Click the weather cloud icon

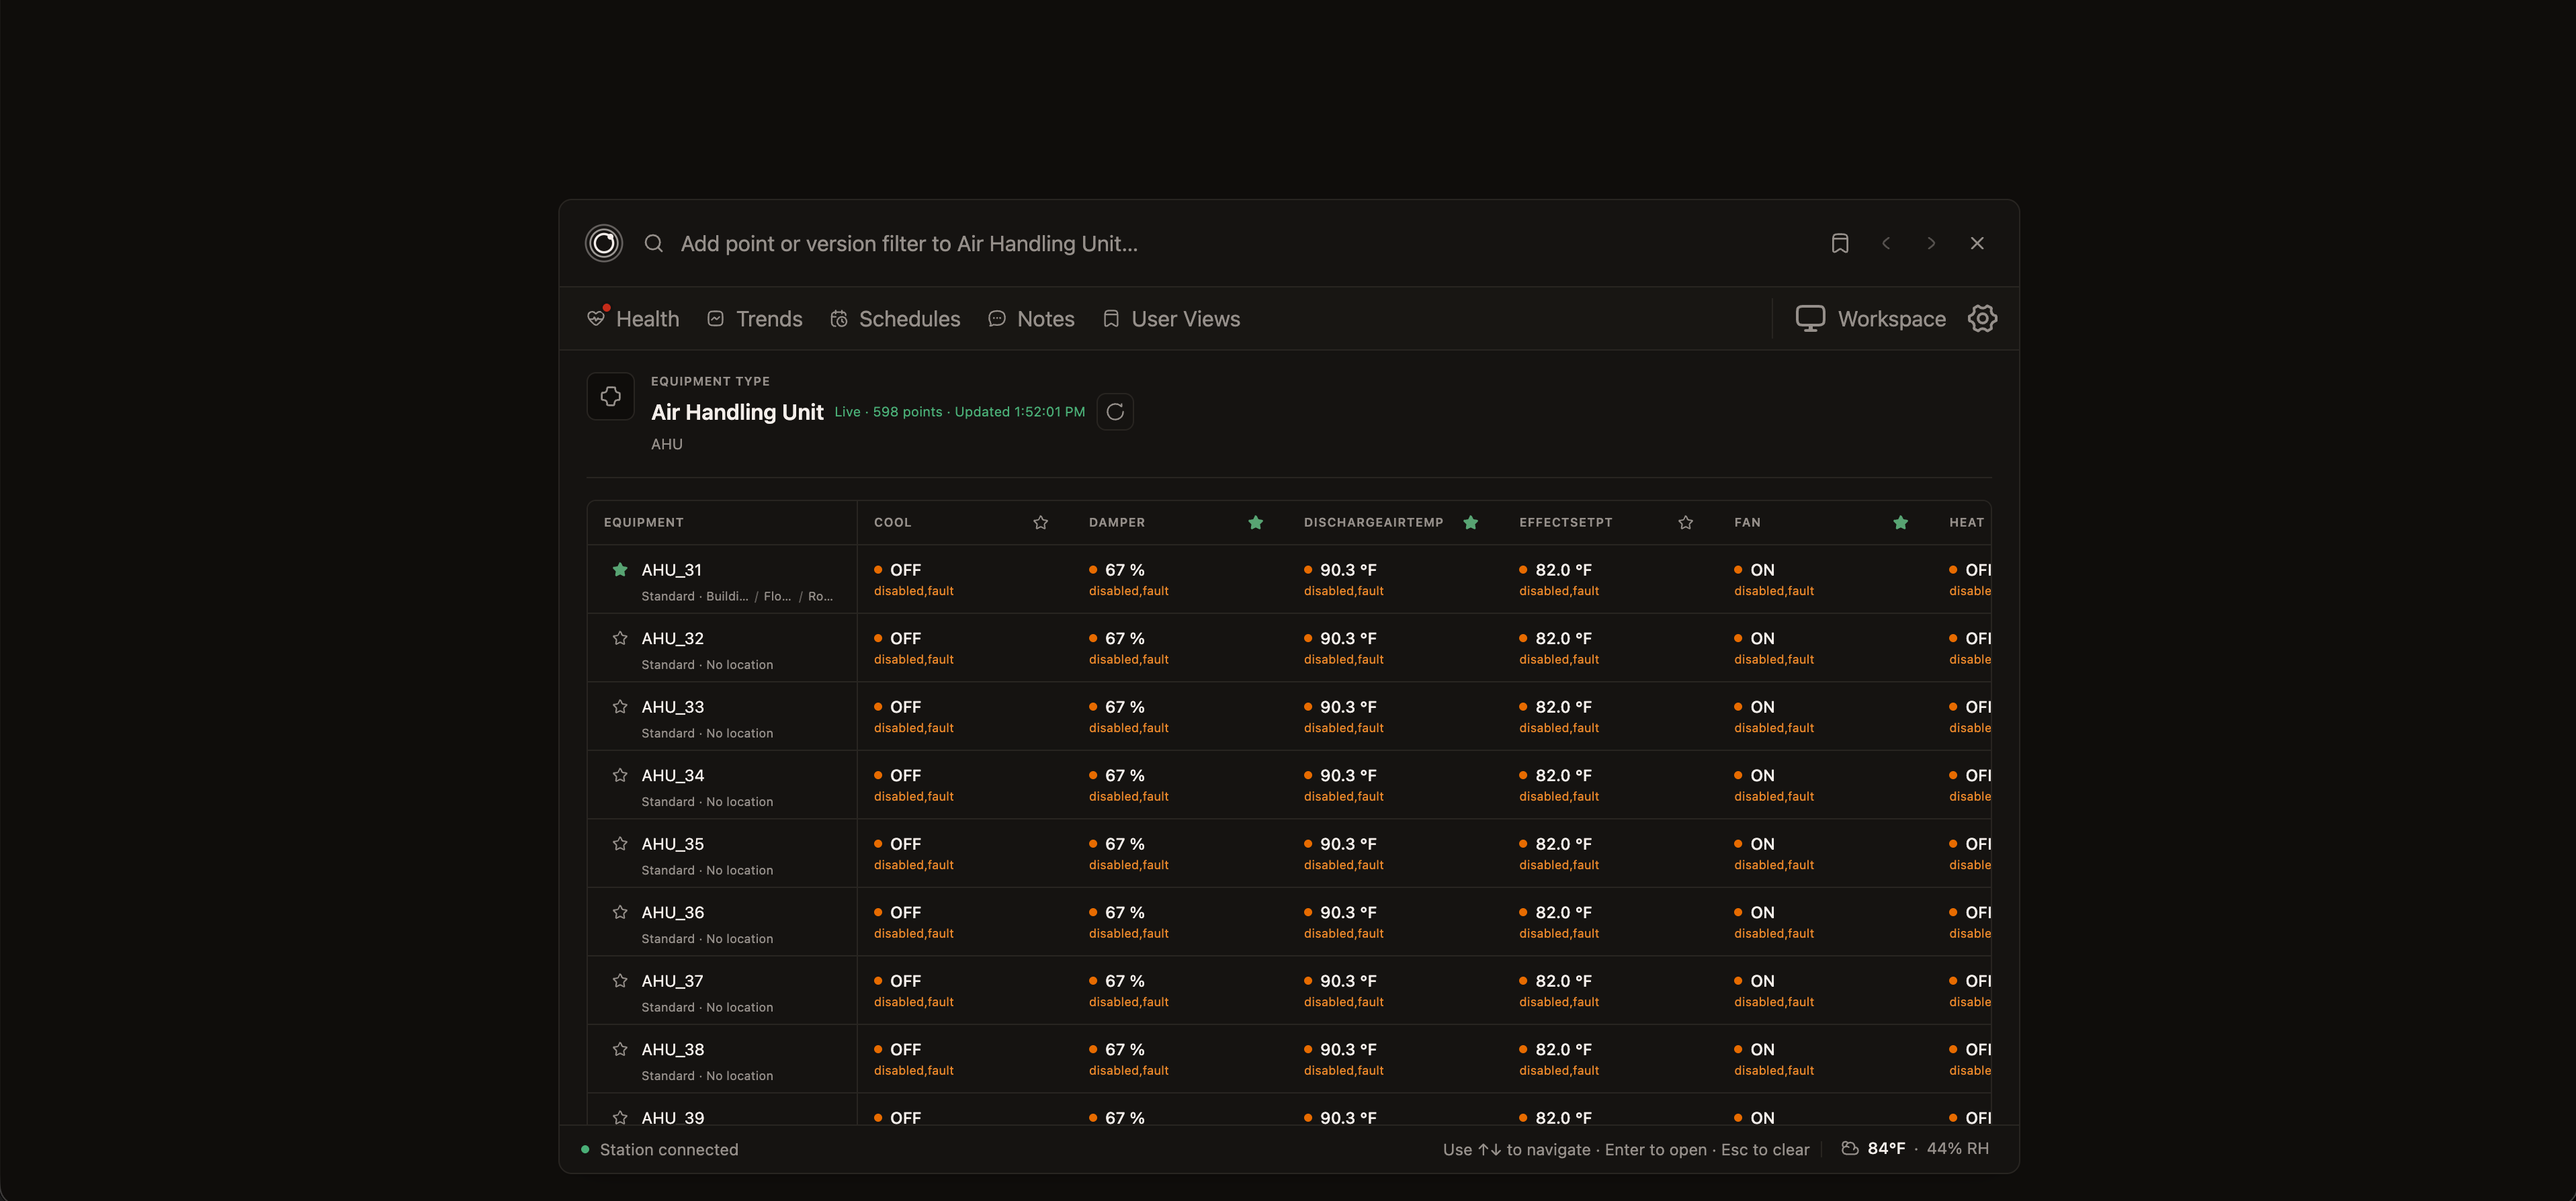[x=1850, y=1148]
